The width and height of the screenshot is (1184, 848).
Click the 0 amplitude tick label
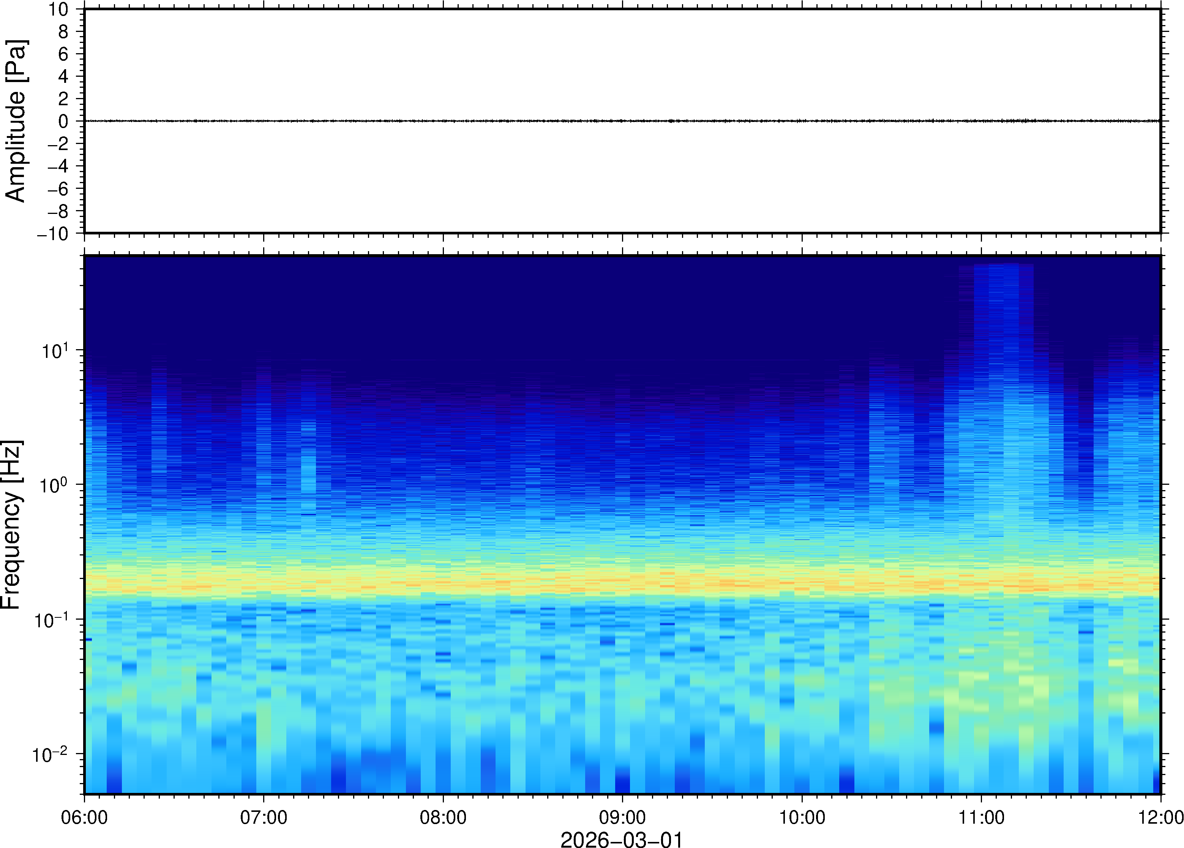(x=63, y=121)
